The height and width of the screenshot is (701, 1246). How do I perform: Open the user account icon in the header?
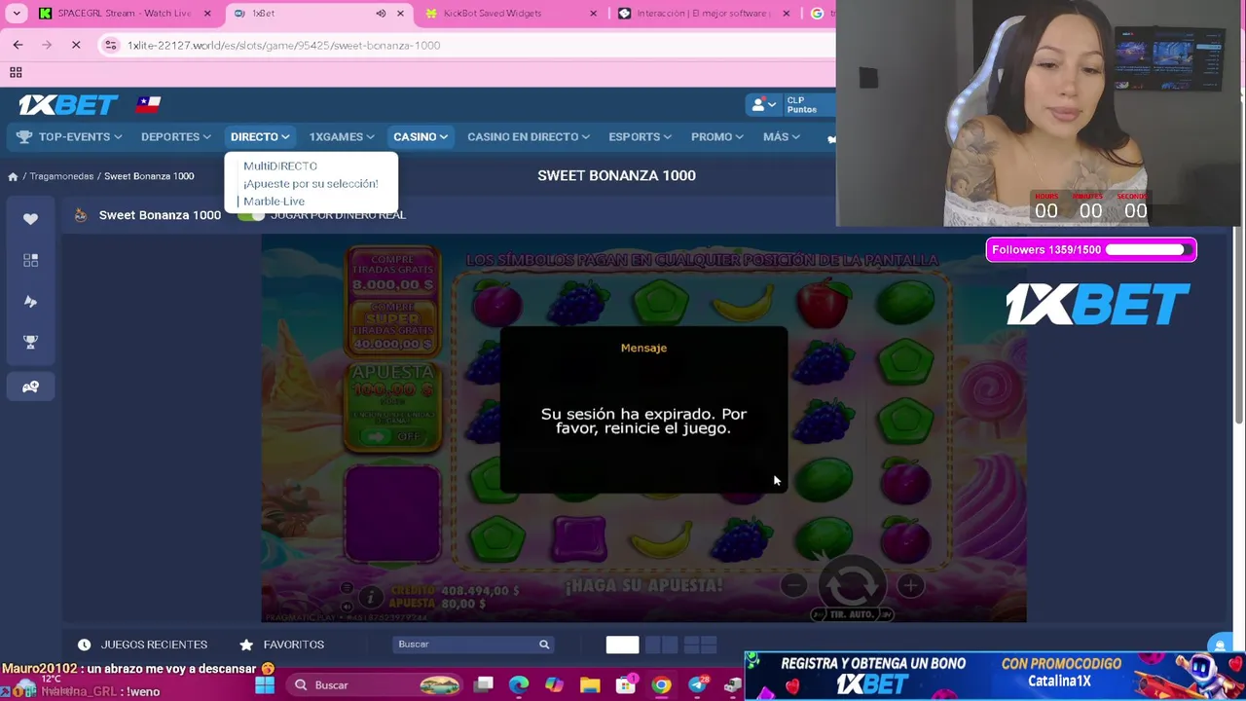tap(763, 104)
